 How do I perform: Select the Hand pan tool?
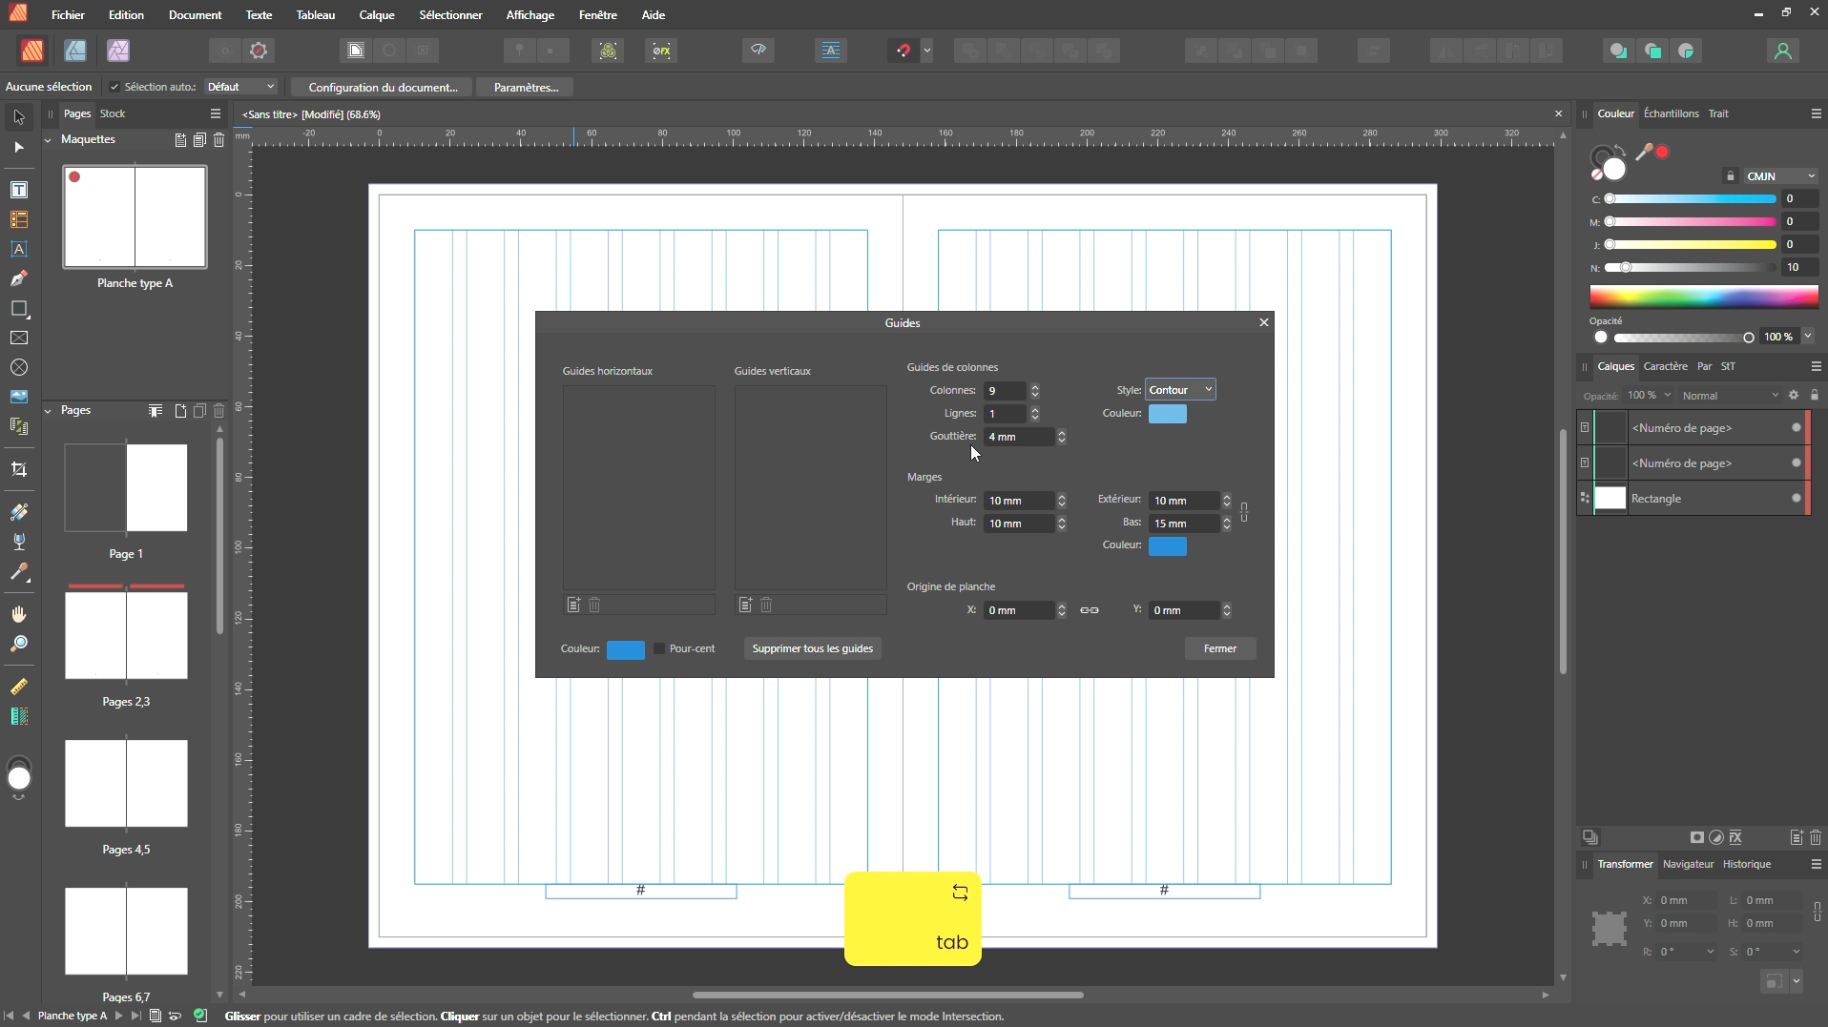(x=19, y=614)
